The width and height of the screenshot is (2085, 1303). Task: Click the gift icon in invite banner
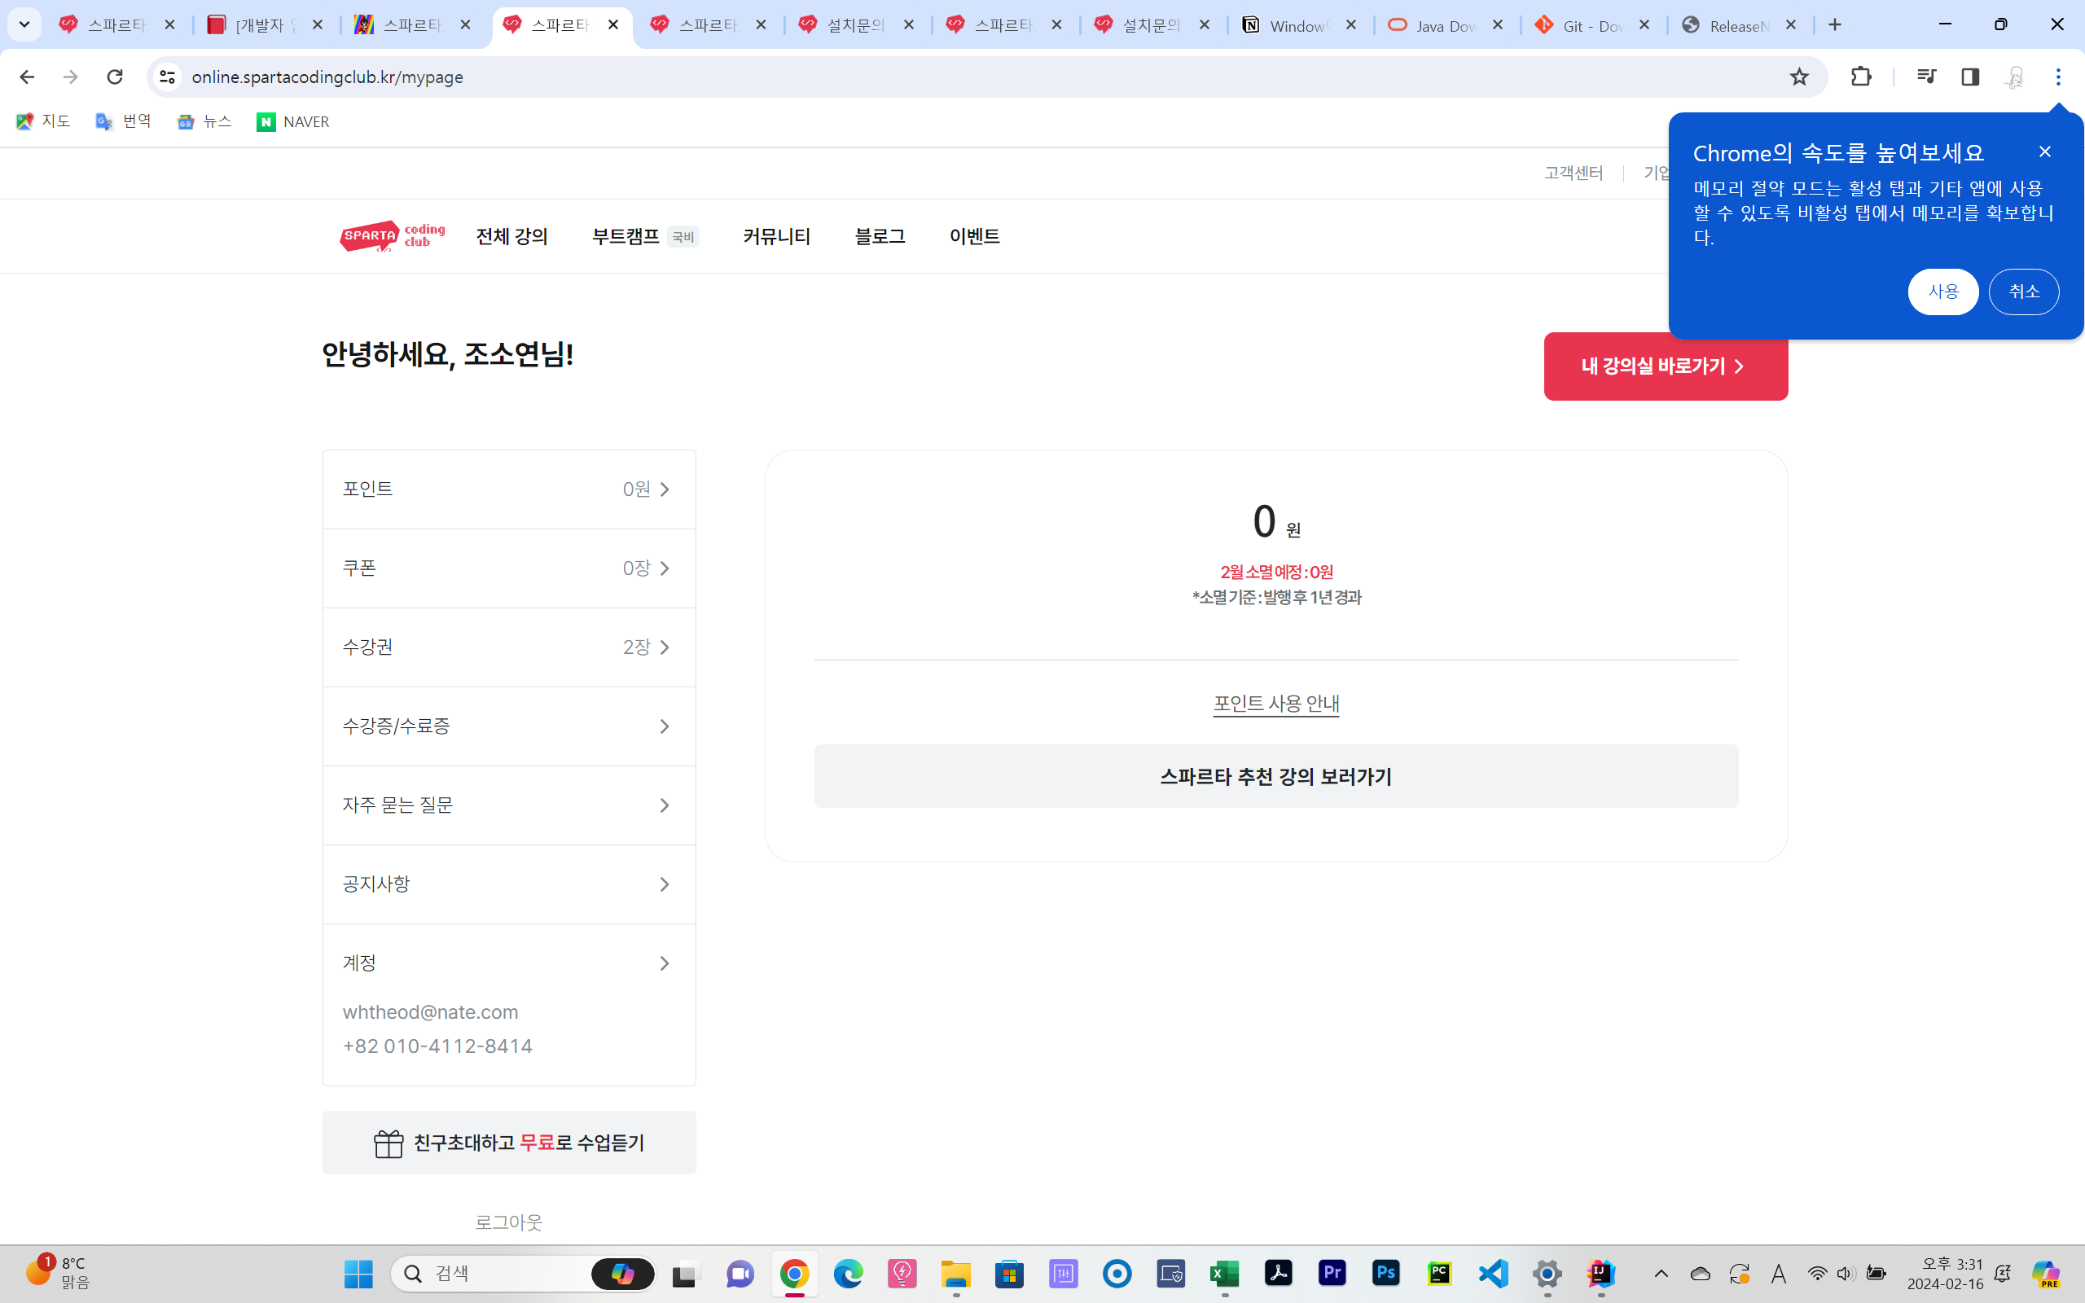tap(388, 1143)
